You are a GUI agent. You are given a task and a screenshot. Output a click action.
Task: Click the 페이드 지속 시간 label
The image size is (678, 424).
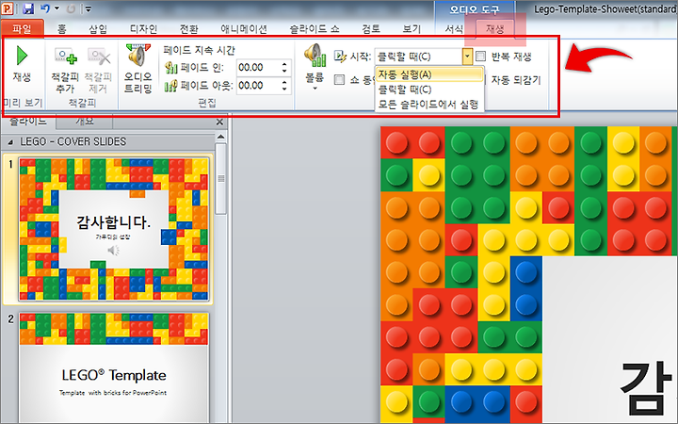click(199, 50)
